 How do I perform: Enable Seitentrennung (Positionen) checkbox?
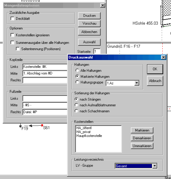pyautogui.click(x=18, y=49)
